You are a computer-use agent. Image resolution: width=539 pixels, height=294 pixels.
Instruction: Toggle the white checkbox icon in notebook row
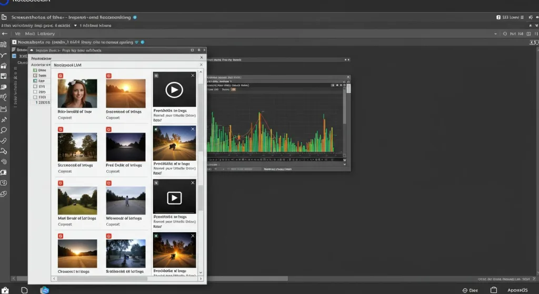pos(14,42)
